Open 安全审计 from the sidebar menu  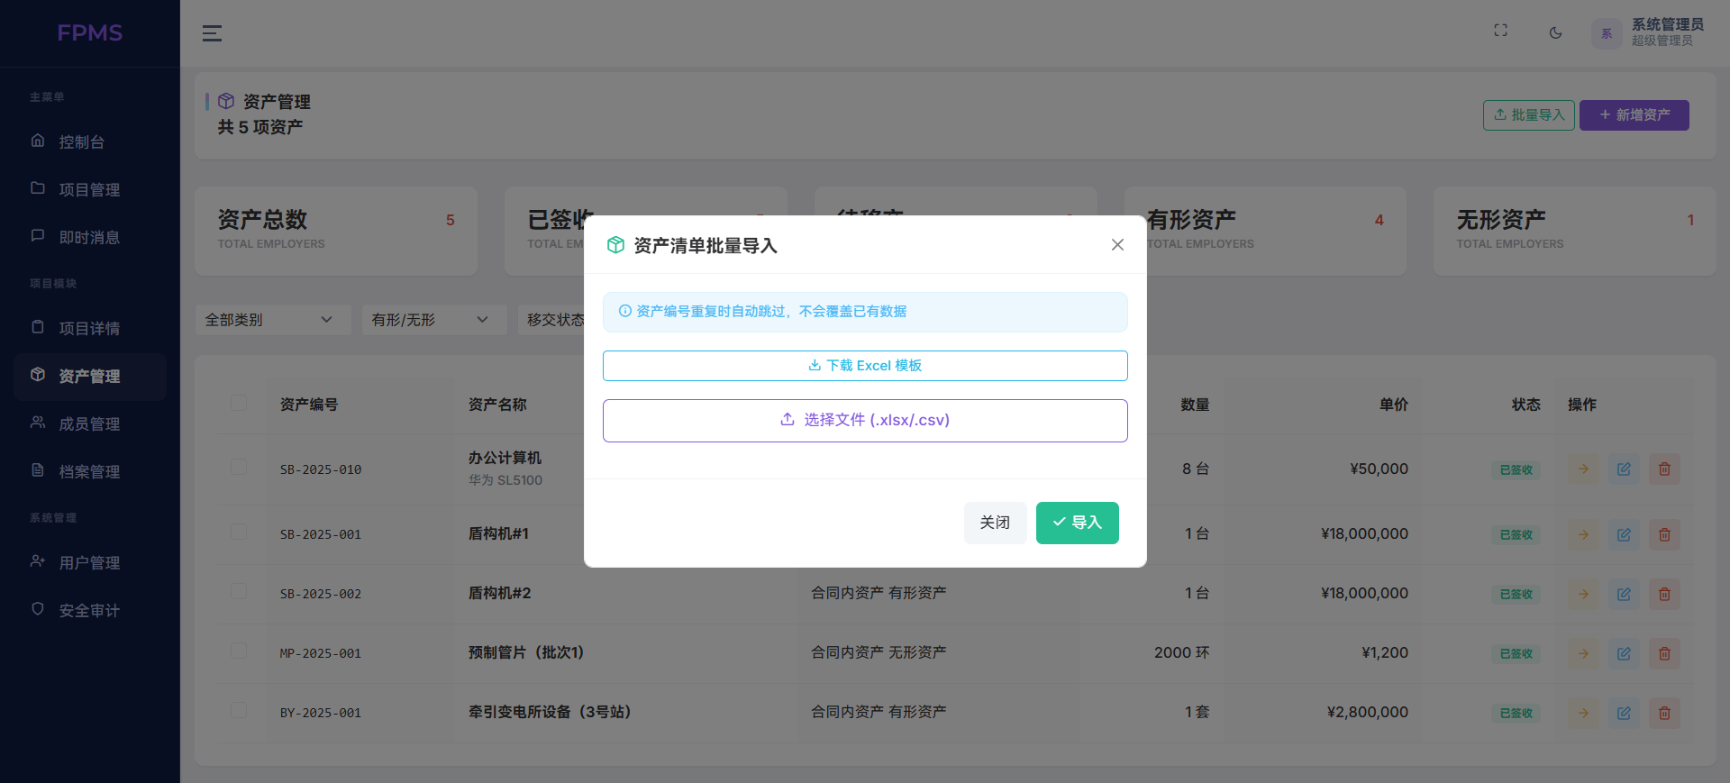[x=89, y=610]
